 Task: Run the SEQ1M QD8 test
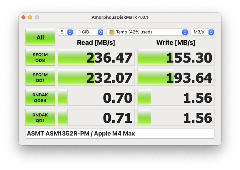tap(40, 57)
